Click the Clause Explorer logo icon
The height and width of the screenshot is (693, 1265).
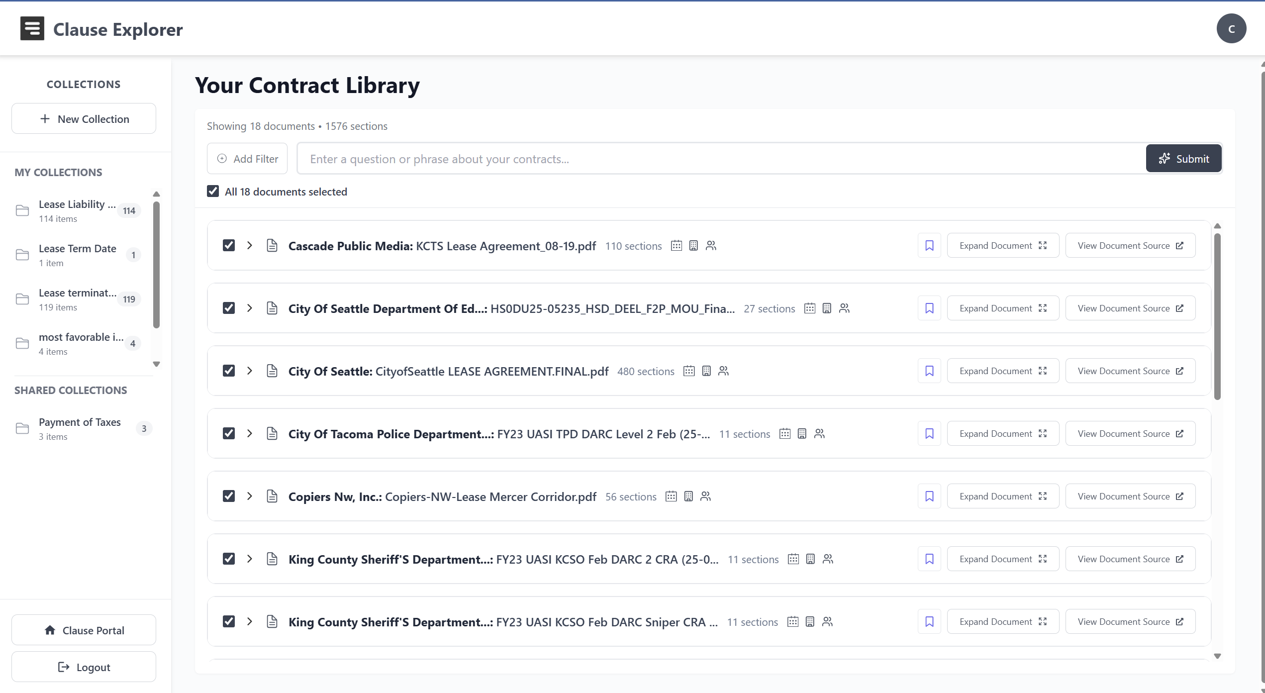[x=32, y=28]
